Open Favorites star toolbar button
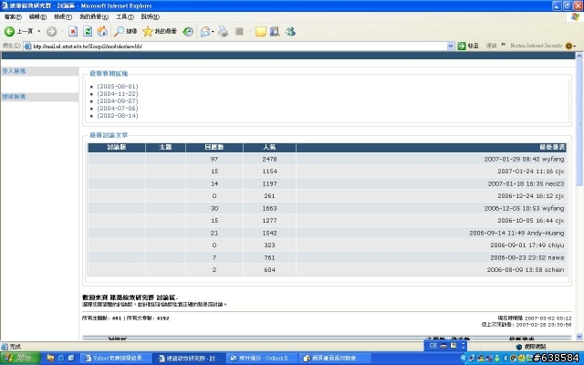Screen dimensions: 584x365 click(160, 32)
